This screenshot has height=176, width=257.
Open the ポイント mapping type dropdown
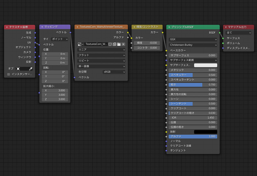(x=59, y=39)
